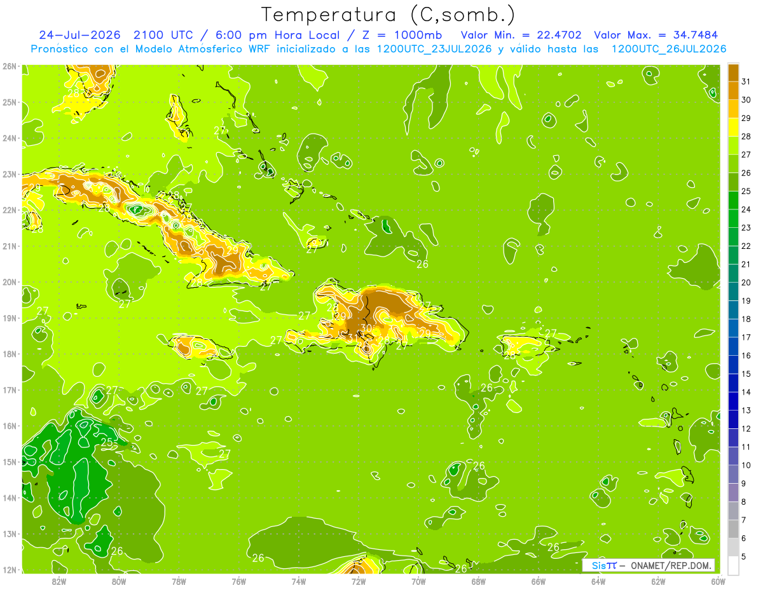Pick the blue colorbar segment between 15 and 16
Screen dimensions: 763x590
[x=733, y=365]
